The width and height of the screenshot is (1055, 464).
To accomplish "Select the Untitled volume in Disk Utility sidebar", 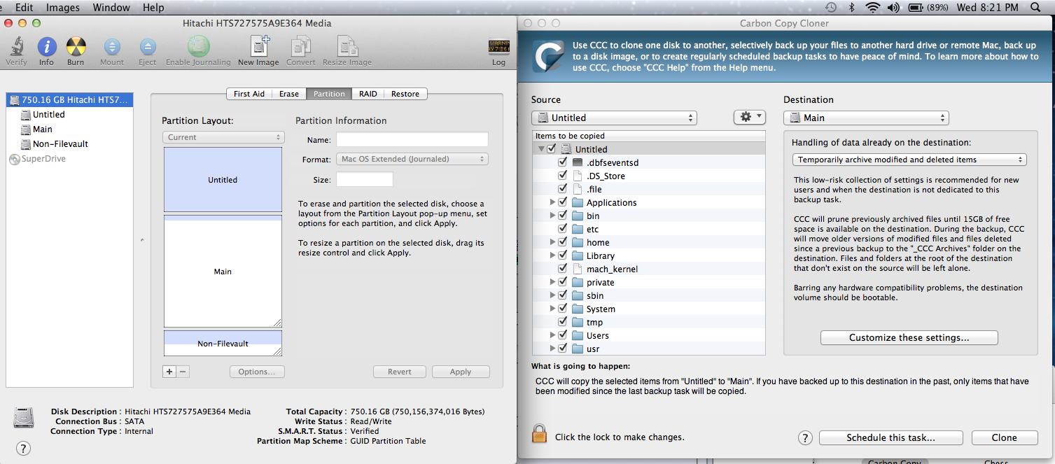I will coord(43,115).
